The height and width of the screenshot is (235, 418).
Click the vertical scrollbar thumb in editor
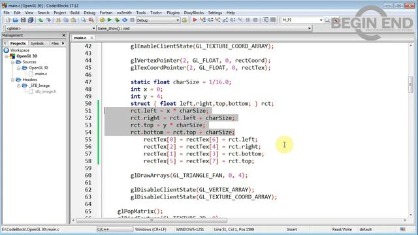tap(410, 84)
